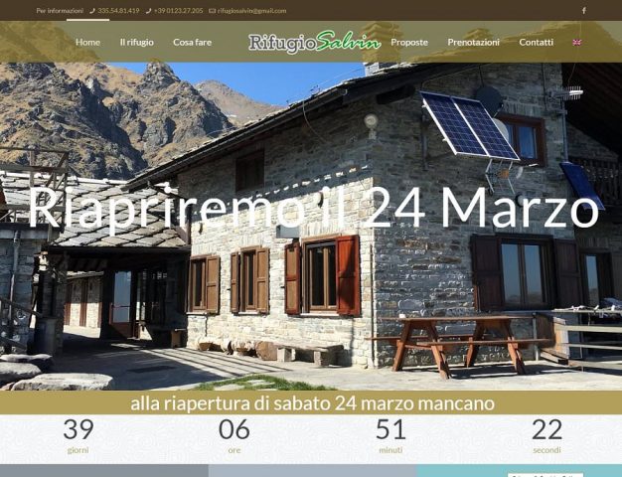Viewport: 622px width, 477px height.
Task: Click the Rifugio Salvin logo
Action: click(x=315, y=42)
